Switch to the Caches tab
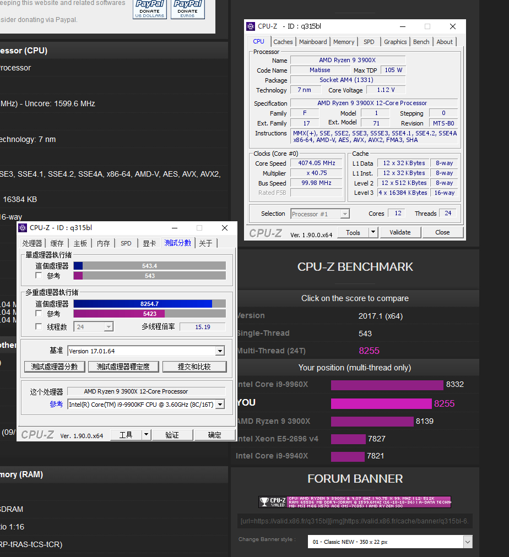509x557 pixels. [283, 42]
